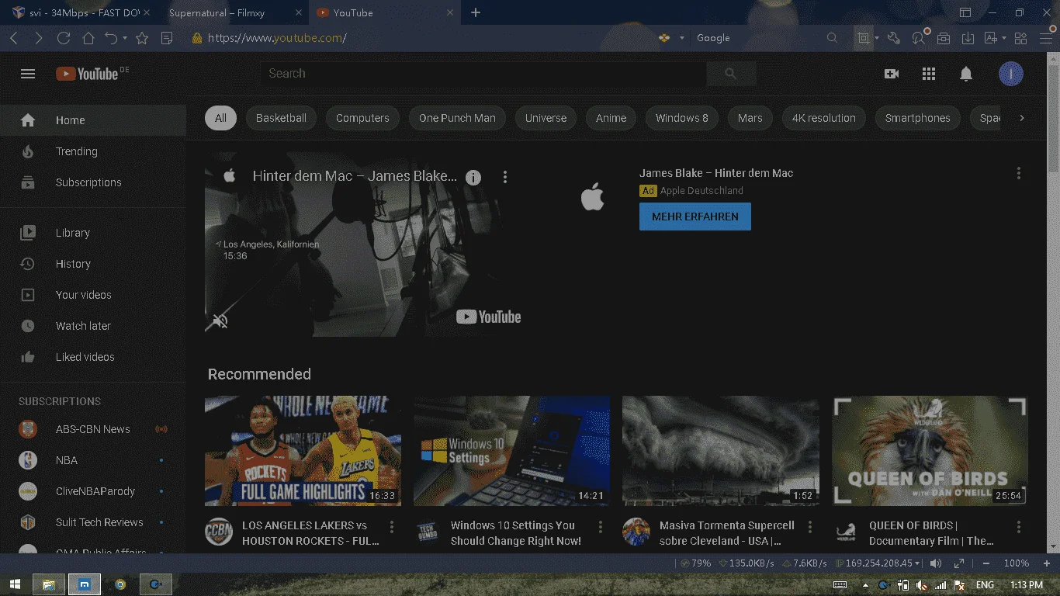Click the Windows volume tray icon

click(x=921, y=585)
